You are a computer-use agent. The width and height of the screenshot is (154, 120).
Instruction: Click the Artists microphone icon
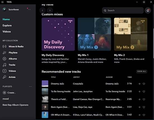4,77
